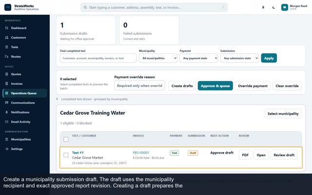Open the Test #1 link
Image resolution: width=312 pixels, height=195 pixels.
[x=78, y=153]
